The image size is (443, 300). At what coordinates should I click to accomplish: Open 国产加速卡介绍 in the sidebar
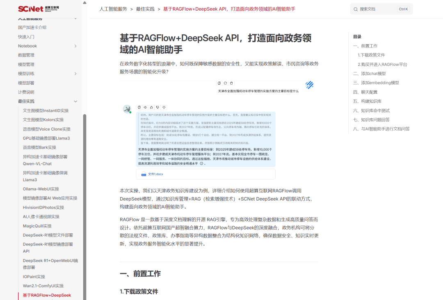[x=32, y=27]
